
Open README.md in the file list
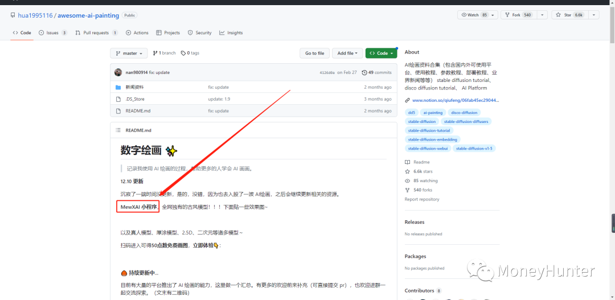138,111
